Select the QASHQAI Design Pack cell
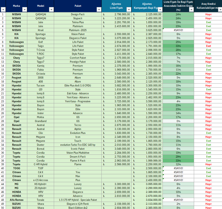The height and width of the screenshot is (209, 222). click(78, 14)
